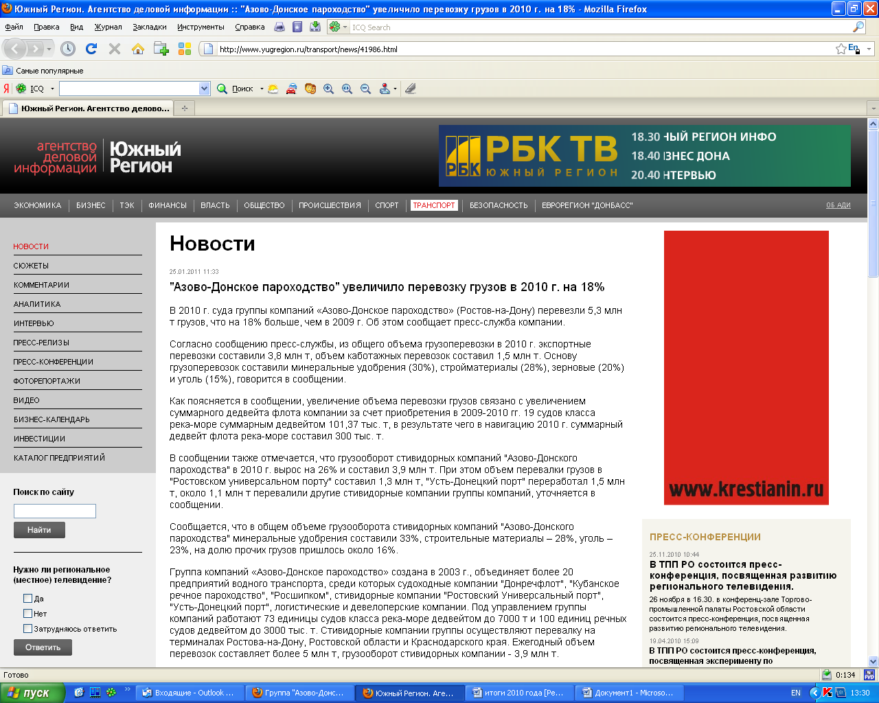Open the ТРАНСПОРТ section link
The image size is (879, 703).
click(434, 205)
